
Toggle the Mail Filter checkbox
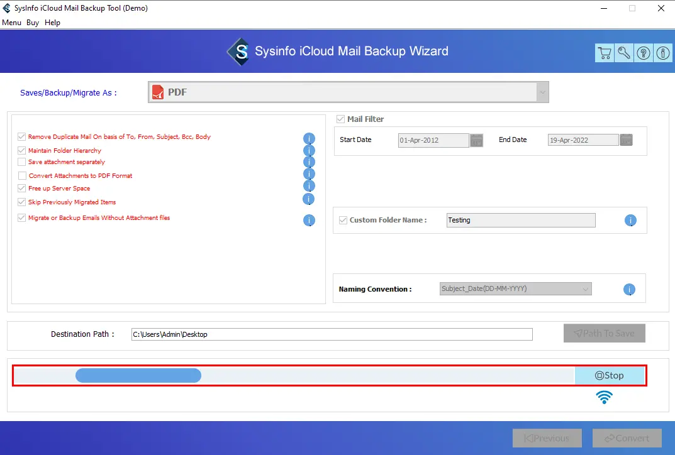tap(340, 119)
